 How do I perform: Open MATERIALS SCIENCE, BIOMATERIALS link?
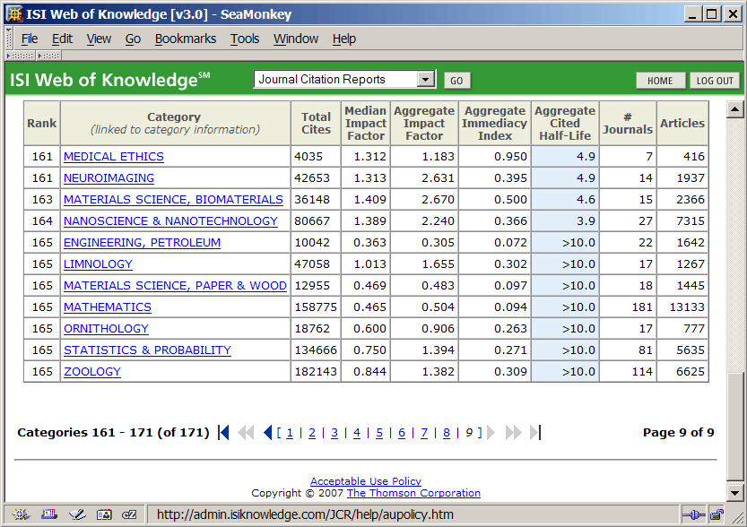pyautogui.click(x=173, y=200)
